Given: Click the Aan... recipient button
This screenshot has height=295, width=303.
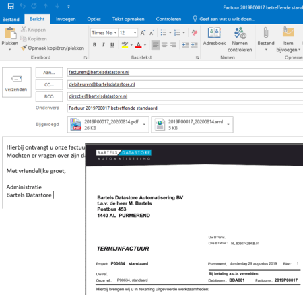Looking at the screenshot, I should pyautogui.click(x=49, y=73).
